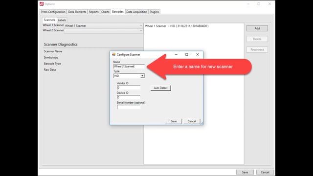
Task: Click the Serial Number (optional) field
Action: [129, 107]
